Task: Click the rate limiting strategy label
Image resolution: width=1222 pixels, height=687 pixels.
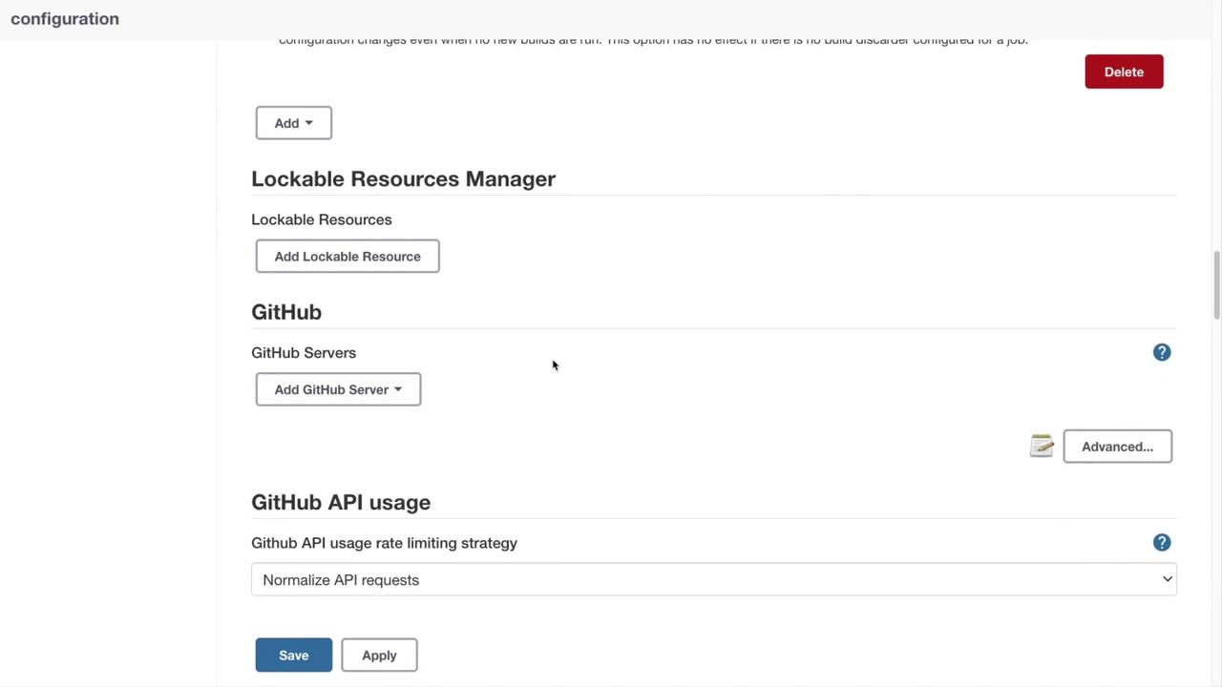Action: [384, 543]
